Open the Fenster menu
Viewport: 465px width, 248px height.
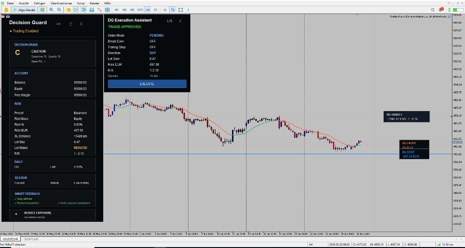(94, 3)
